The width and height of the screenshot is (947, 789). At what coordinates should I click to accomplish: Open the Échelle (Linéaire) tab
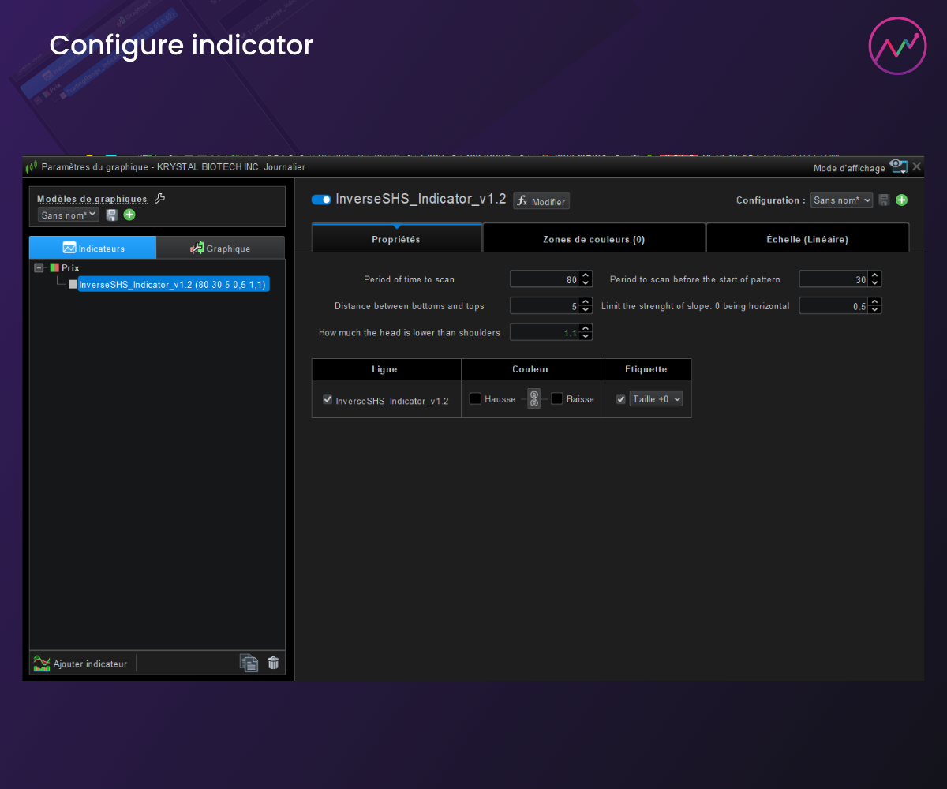click(x=807, y=239)
